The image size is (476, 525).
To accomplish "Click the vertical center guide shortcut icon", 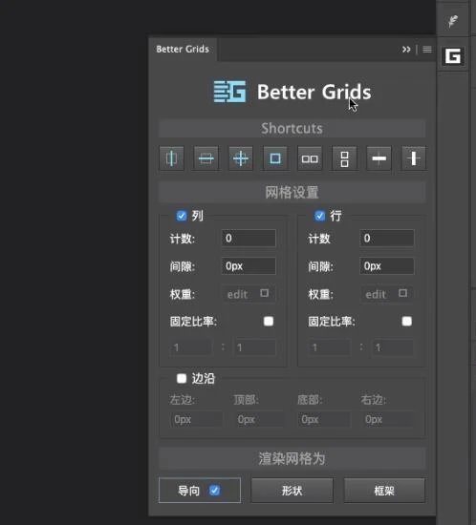I will (x=172, y=158).
